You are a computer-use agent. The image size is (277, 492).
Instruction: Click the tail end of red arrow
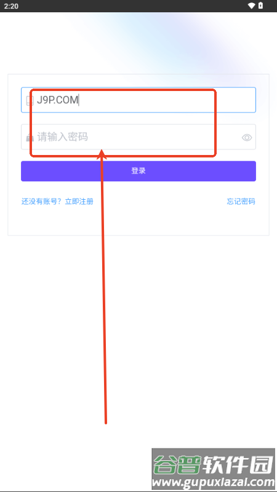coord(105,422)
